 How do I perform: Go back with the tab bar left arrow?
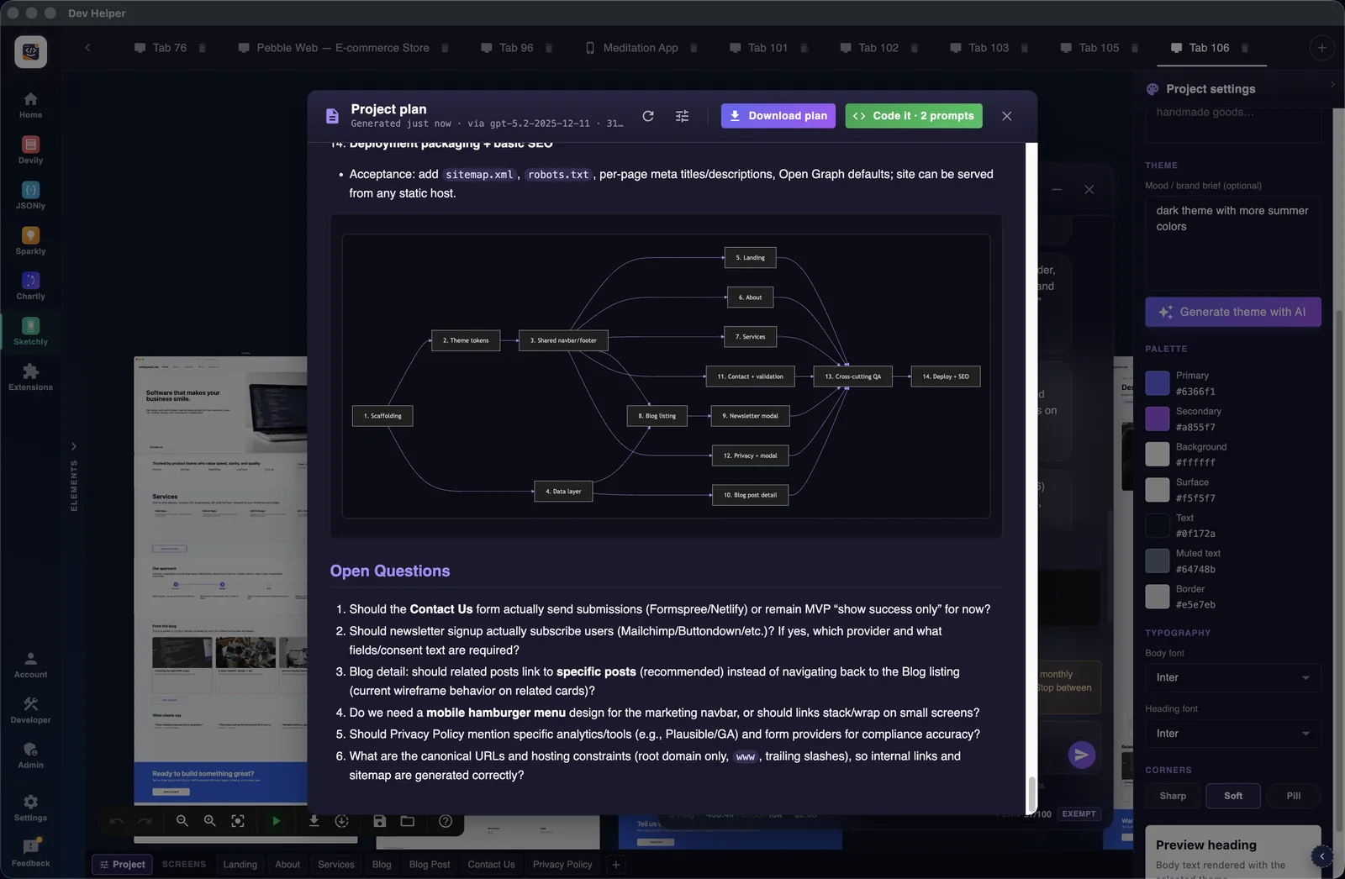tap(87, 48)
